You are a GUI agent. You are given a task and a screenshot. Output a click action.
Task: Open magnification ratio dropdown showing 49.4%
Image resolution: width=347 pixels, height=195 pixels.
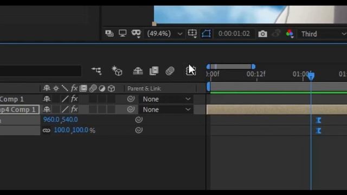[x=165, y=34]
